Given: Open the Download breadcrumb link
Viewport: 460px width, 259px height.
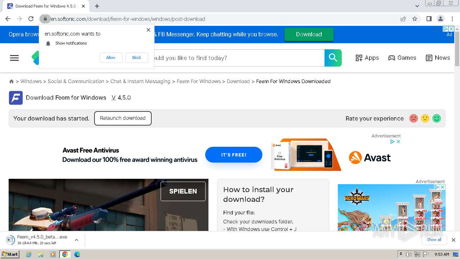Looking at the screenshot, I should point(238,81).
